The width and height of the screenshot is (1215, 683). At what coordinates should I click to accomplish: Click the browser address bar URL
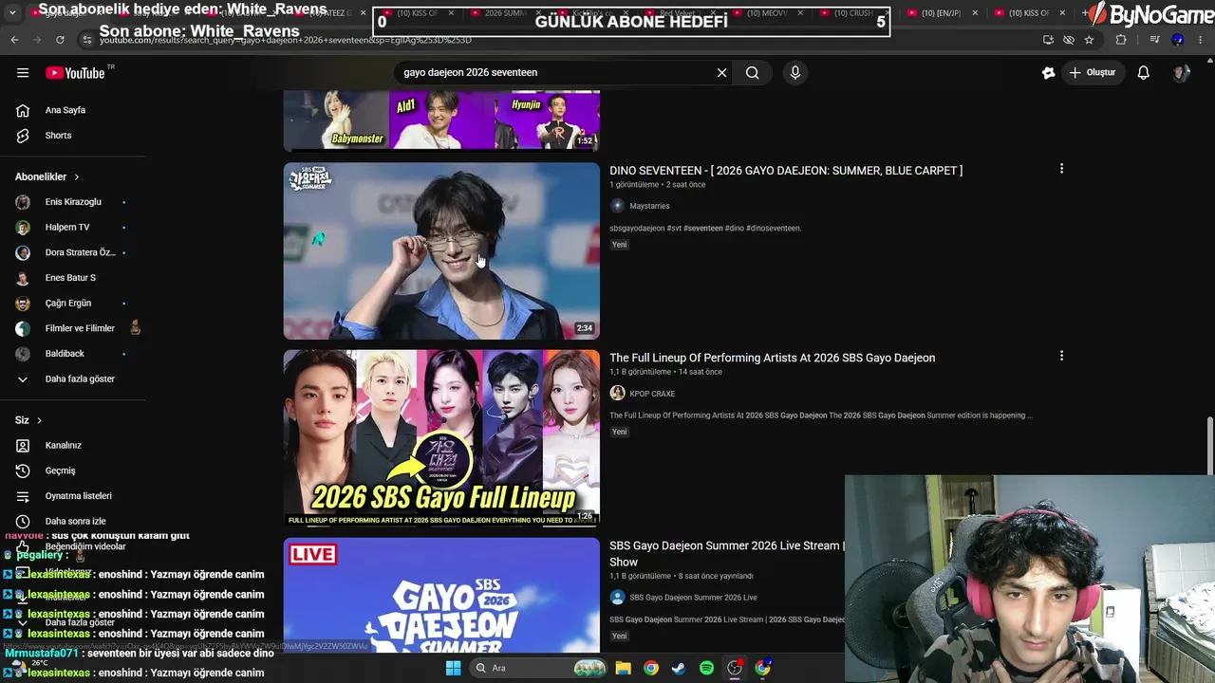(285, 40)
